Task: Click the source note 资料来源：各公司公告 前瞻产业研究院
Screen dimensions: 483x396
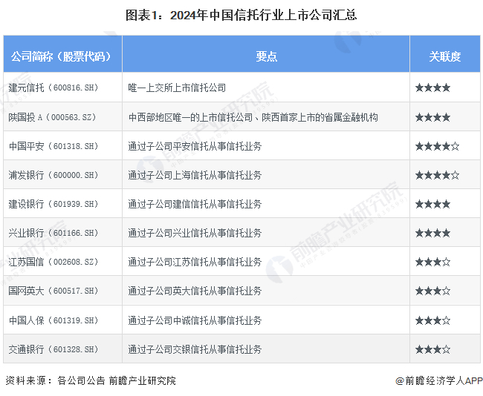Action: pyautogui.click(x=91, y=380)
